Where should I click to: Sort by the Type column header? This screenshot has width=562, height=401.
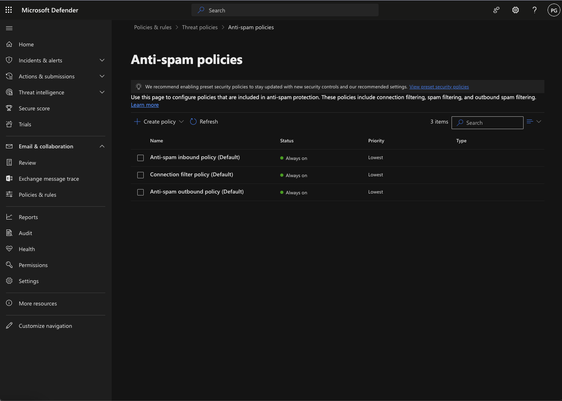click(462, 141)
